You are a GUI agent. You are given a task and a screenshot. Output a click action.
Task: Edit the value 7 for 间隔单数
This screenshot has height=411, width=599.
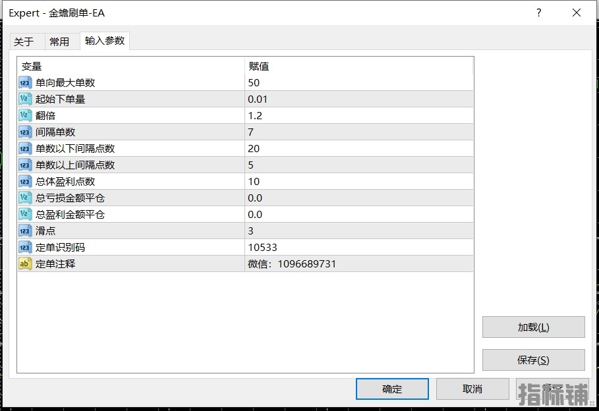pyautogui.click(x=358, y=132)
